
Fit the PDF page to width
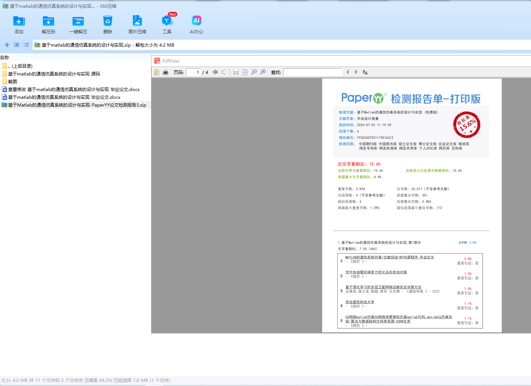(x=236, y=72)
